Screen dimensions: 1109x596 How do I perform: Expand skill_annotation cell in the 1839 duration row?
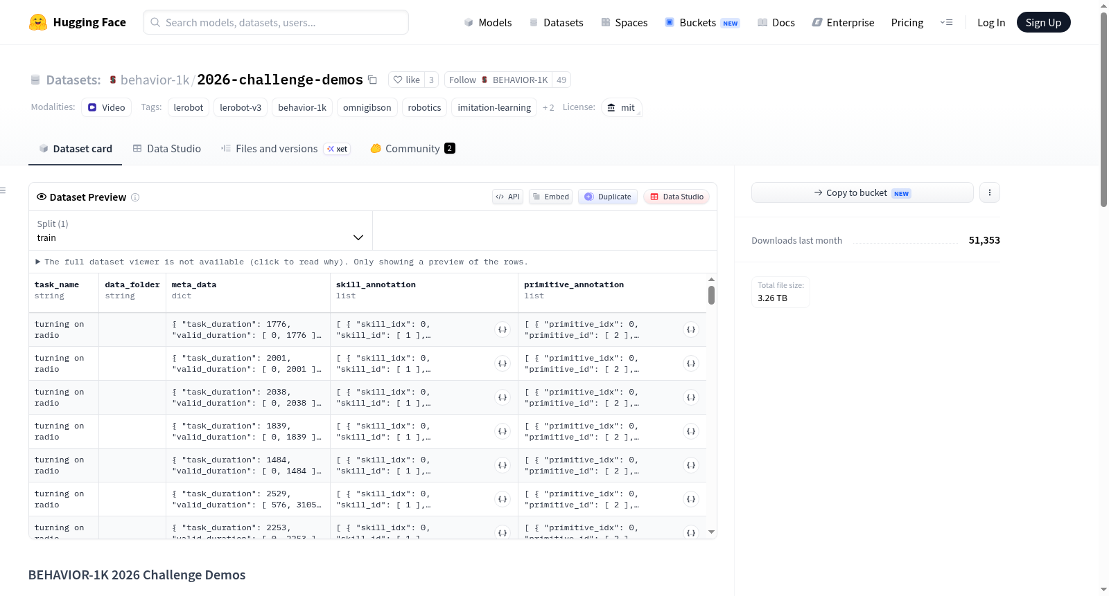[503, 431]
